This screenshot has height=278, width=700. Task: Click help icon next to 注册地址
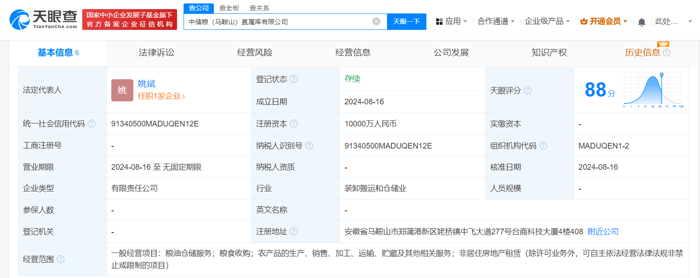click(294, 231)
